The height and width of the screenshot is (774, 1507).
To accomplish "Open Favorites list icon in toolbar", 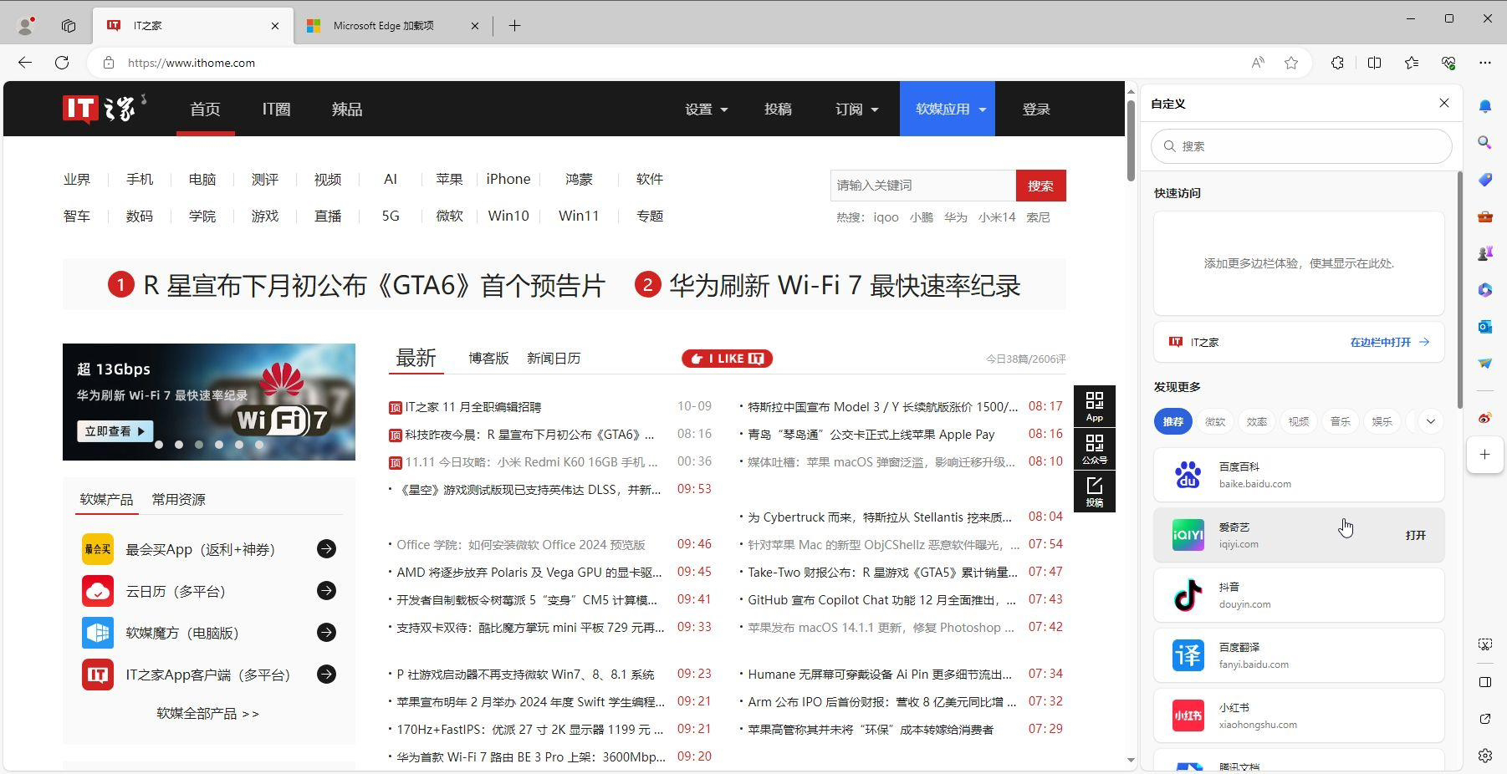I will pyautogui.click(x=1412, y=63).
